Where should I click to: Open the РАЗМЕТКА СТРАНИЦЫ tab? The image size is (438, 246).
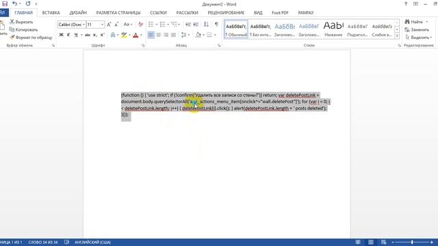(x=118, y=13)
